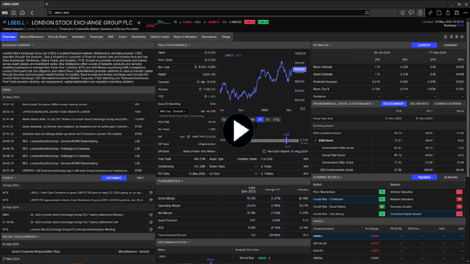The height and width of the screenshot is (264, 470).
Task: Open the chat messages icon
Action: 411,13
